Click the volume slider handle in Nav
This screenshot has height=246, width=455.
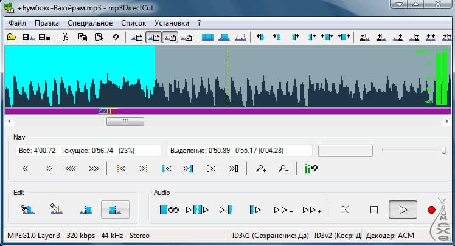443,150
